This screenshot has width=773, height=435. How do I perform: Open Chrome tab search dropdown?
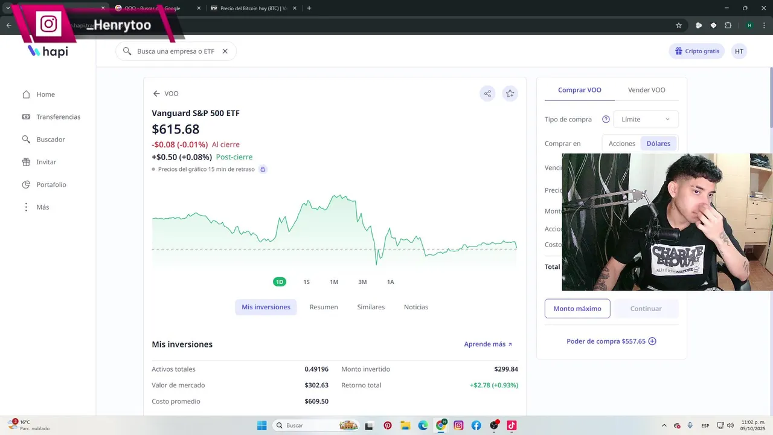(x=8, y=8)
